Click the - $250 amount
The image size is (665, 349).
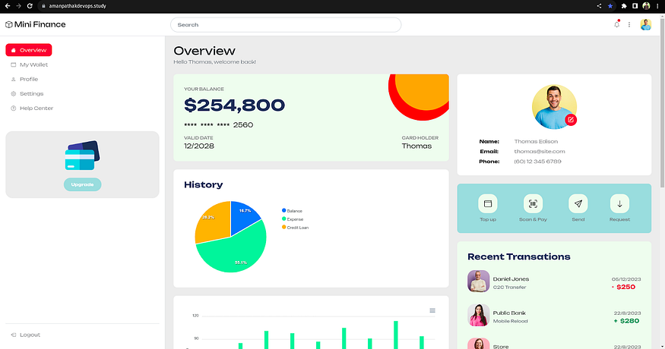623,287
